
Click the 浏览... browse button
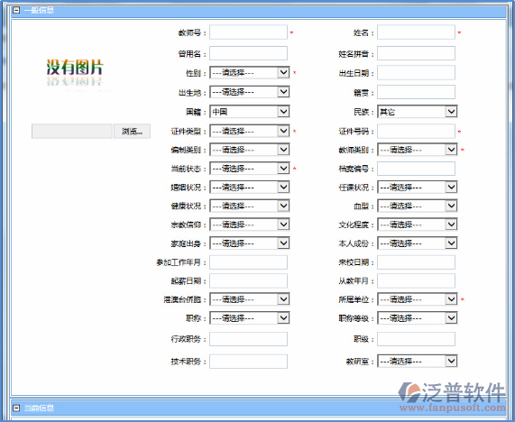132,132
